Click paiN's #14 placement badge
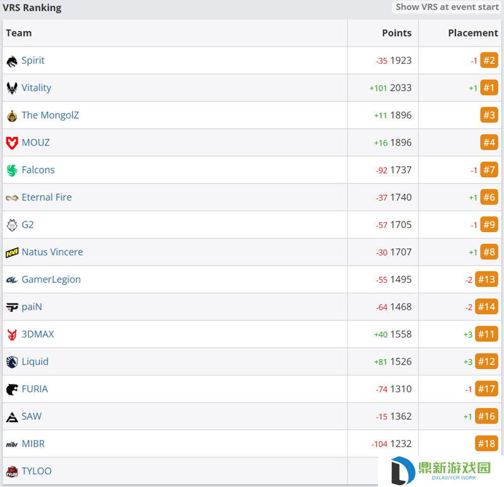 tap(486, 307)
